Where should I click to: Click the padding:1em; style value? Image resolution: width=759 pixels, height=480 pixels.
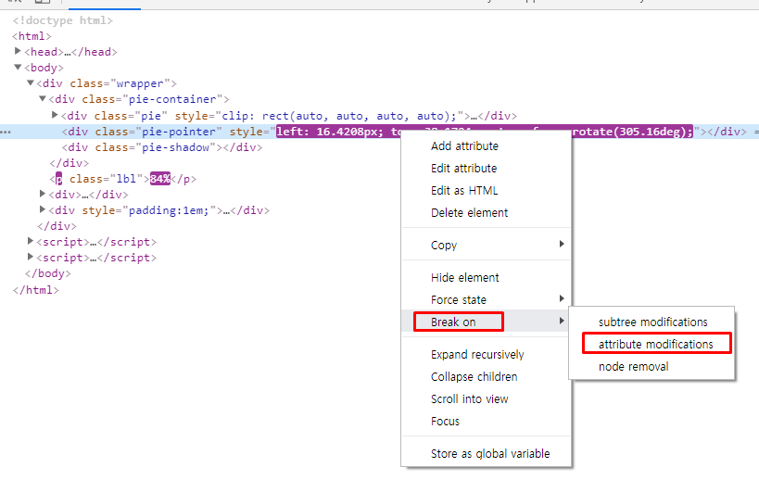tap(169, 210)
